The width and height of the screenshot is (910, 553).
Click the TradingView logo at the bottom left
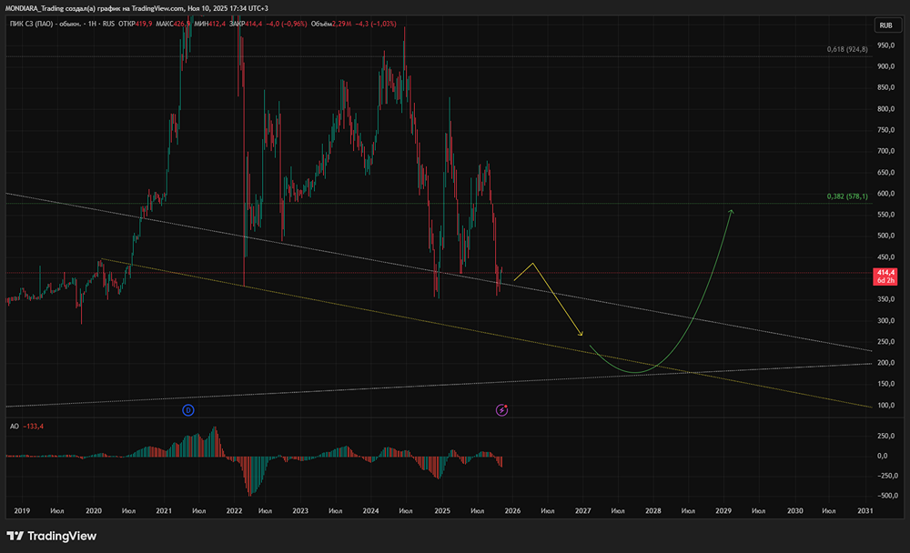click(x=51, y=536)
